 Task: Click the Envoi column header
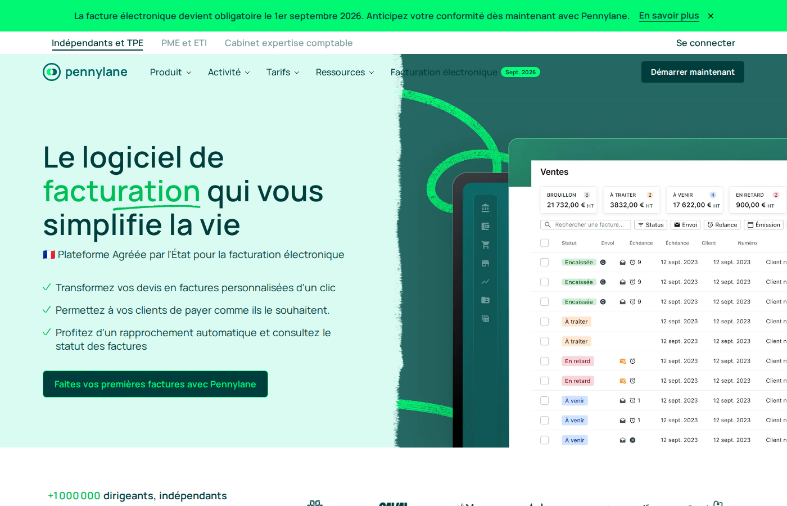coord(608,243)
